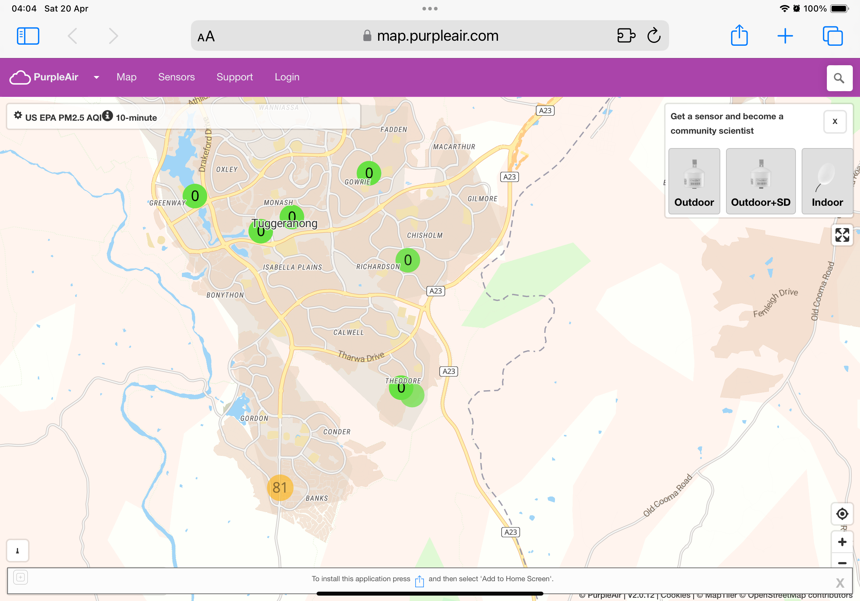The image size is (860, 601).
Task: Close the community scientist sensor panel
Action: [x=834, y=122]
